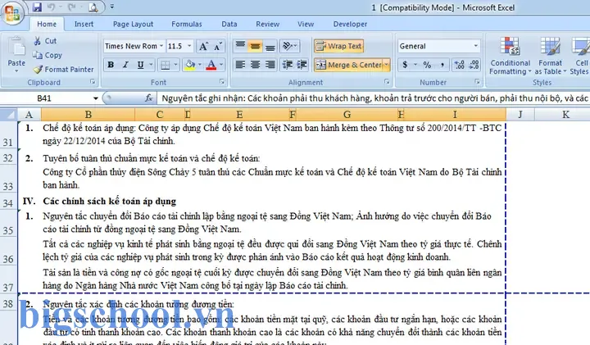The image size is (590, 345).
Task: Switch to the Page Layout tab
Action: click(133, 24)
